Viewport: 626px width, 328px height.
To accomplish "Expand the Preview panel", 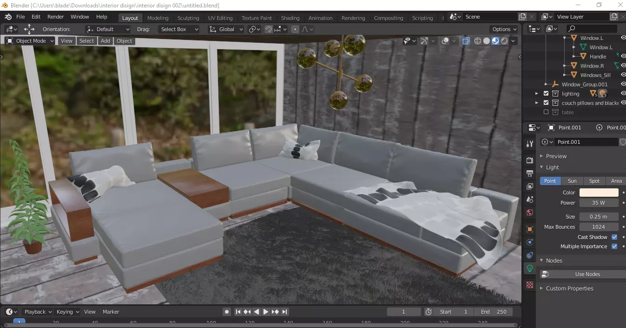I will pyautogui.click(x=556, y=156).
